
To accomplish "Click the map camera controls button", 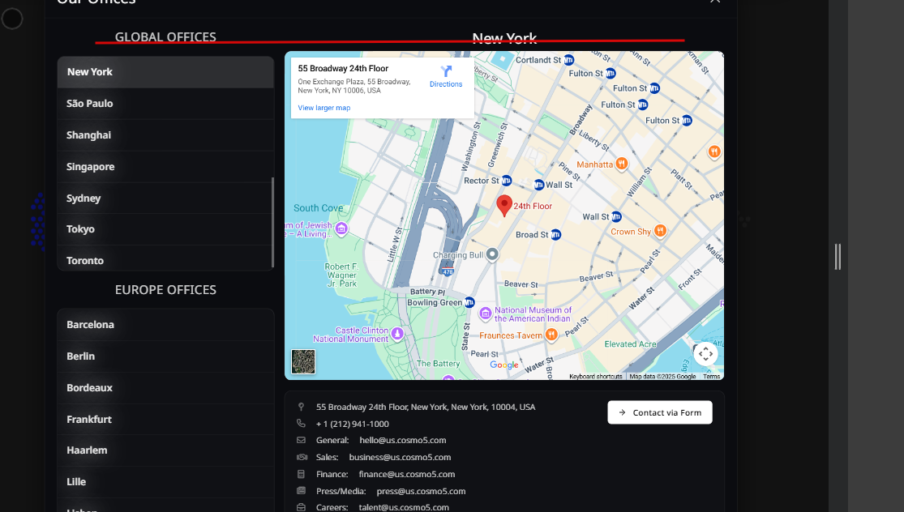I will (705, 353).
